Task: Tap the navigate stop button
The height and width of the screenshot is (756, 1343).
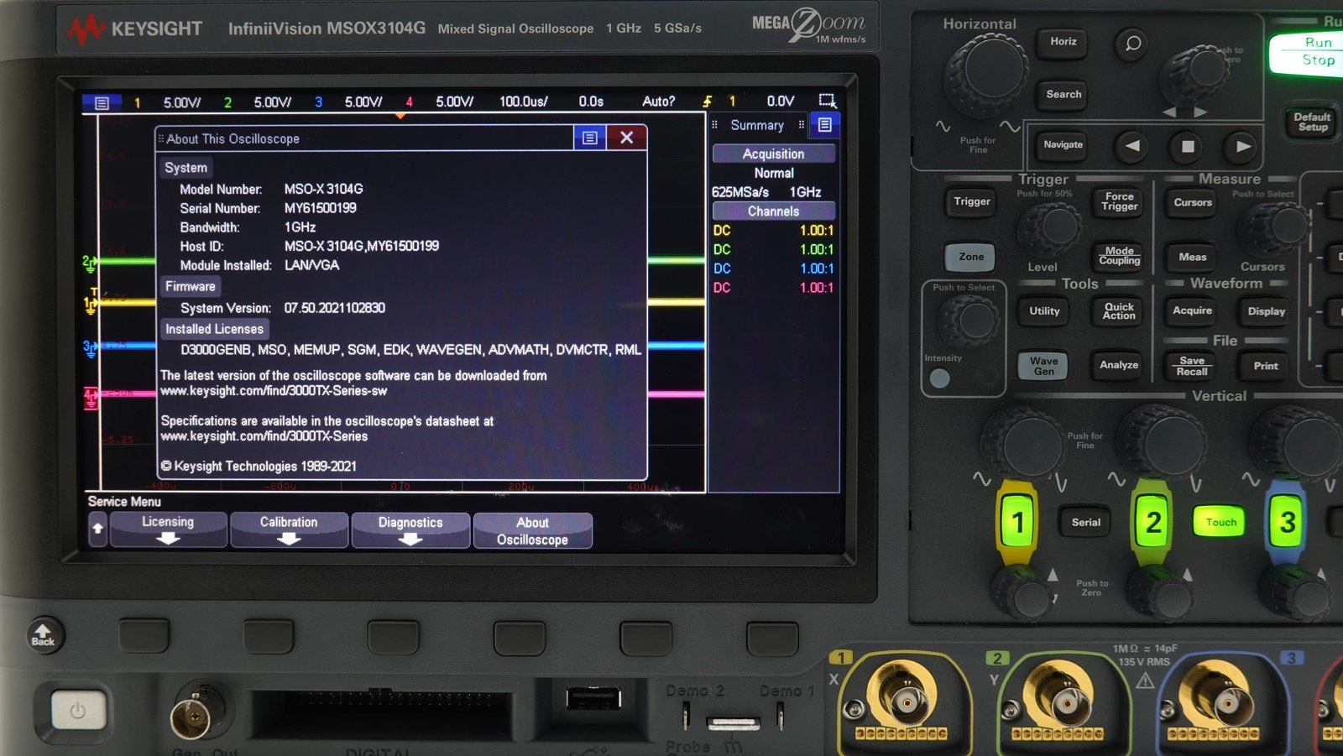Action: pos(1188,146)
